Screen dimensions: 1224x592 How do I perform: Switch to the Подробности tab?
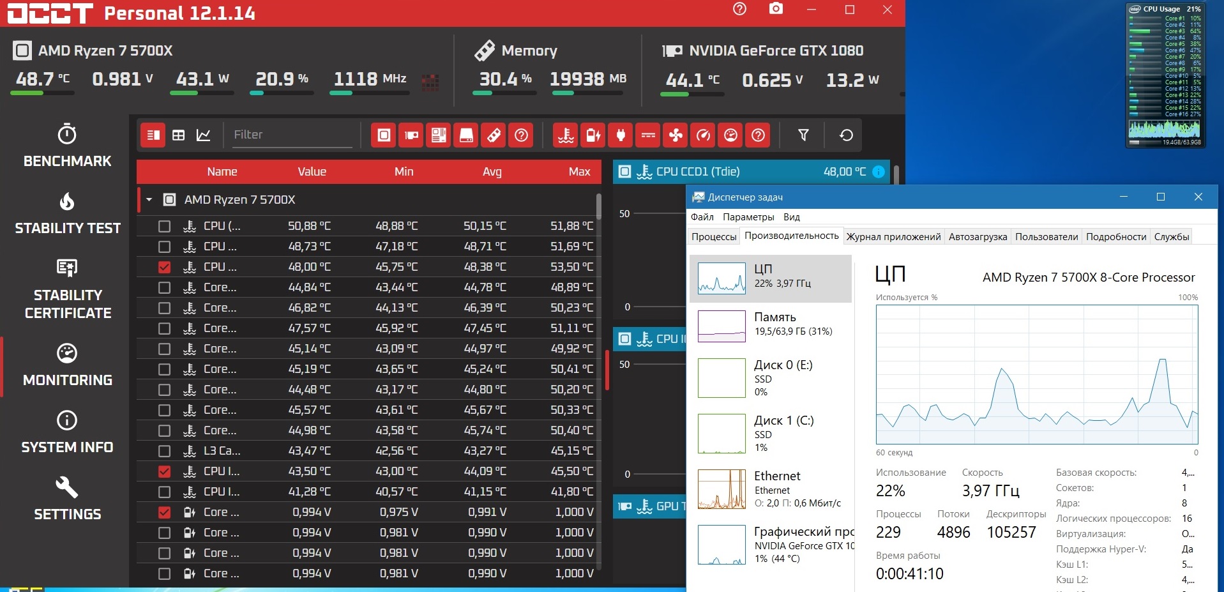pyautogui.click(x=1116, y=237)
